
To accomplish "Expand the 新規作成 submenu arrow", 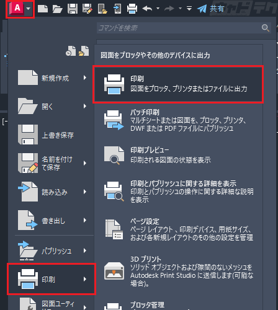I will click(85, 77).
